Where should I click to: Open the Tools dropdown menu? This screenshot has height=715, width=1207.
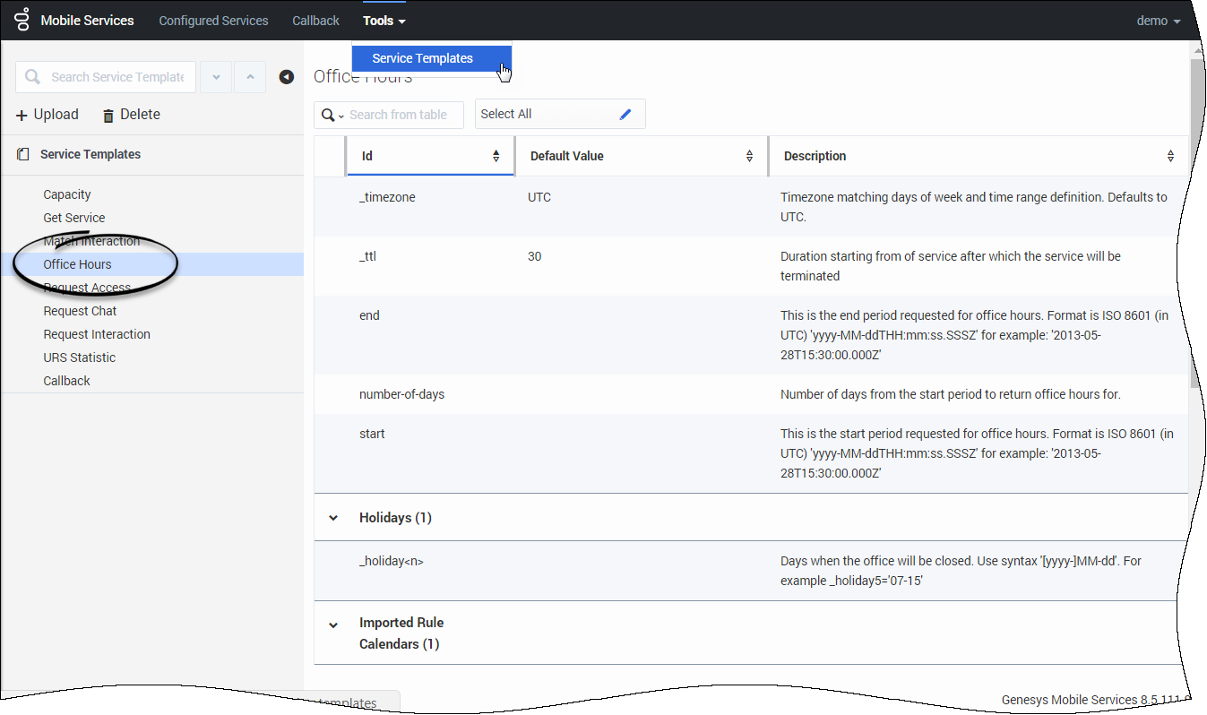384,21
